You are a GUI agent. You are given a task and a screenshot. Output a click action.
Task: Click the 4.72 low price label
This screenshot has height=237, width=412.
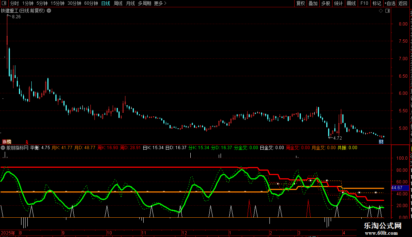(x=338, y=138)
